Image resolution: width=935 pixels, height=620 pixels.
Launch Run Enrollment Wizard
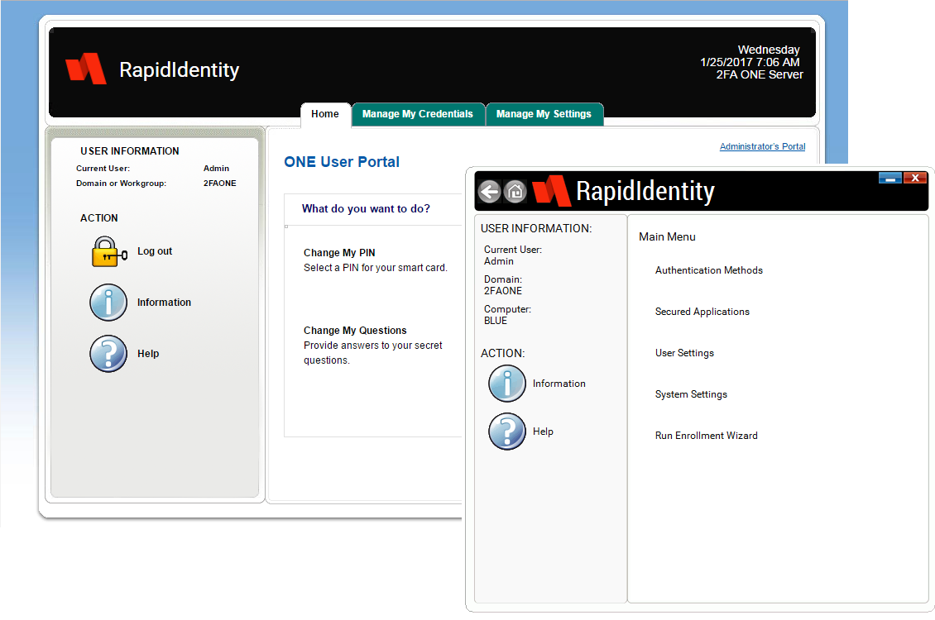pyautogui.click(x=706, y=436)
